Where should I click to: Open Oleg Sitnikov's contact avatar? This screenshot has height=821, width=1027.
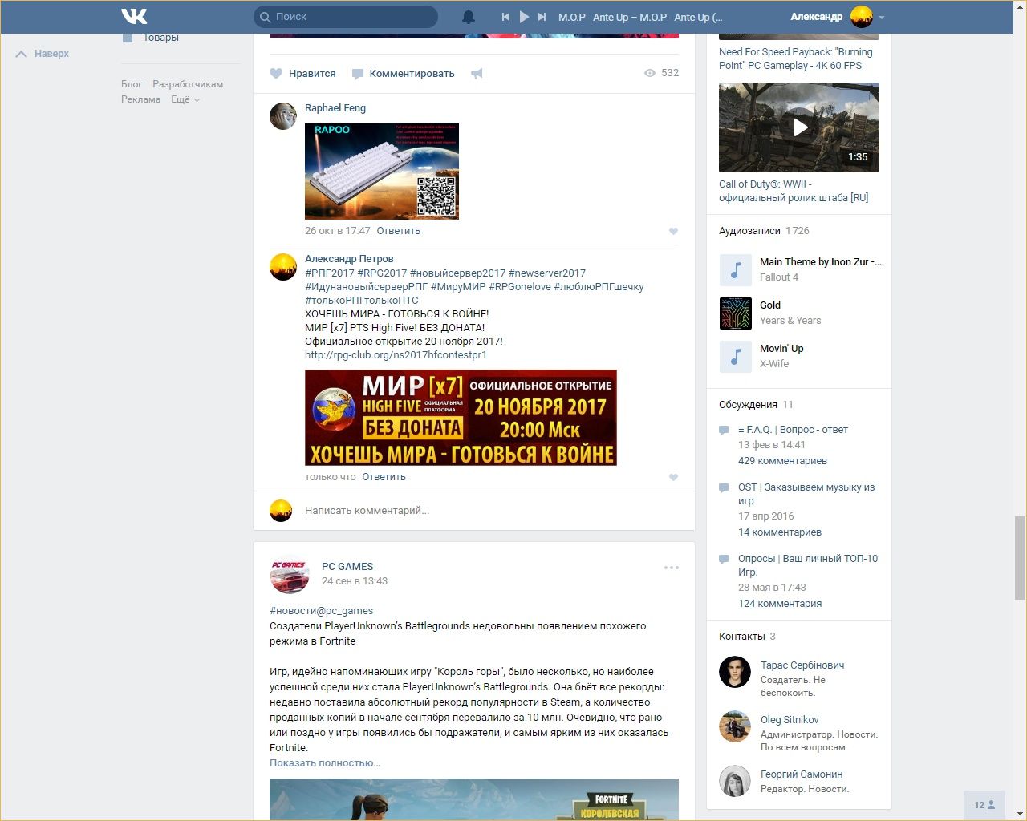(735, 727)
